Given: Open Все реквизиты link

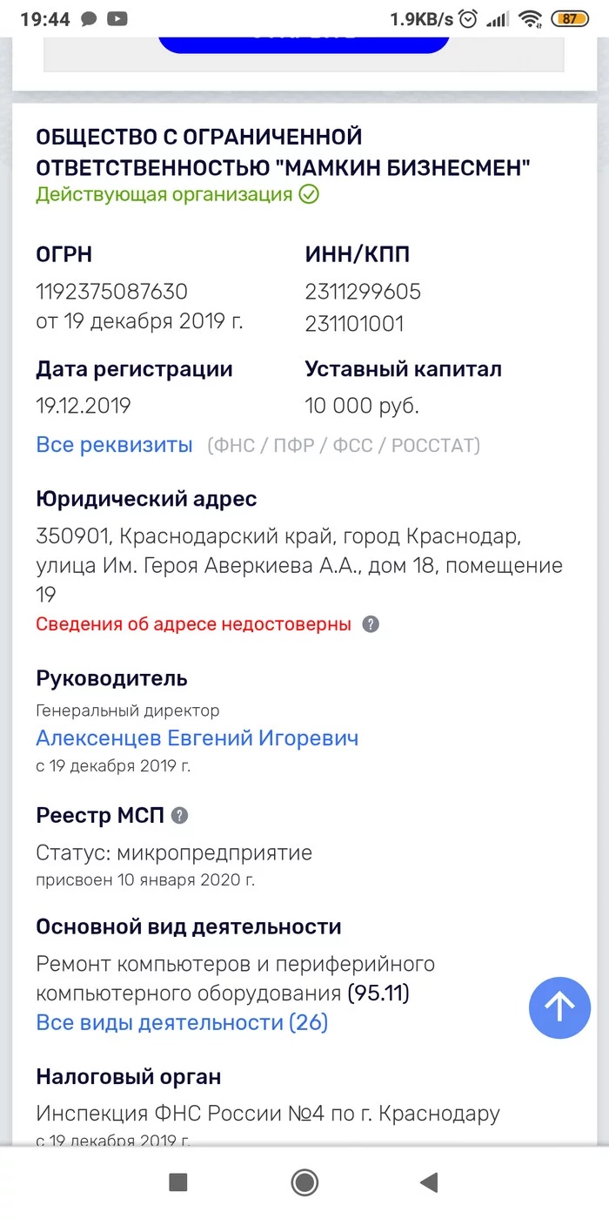Looking at the screenshot, I should pyautogui.click(x=114, y=445).
